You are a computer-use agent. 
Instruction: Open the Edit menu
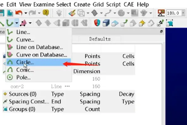click(11, 4)
